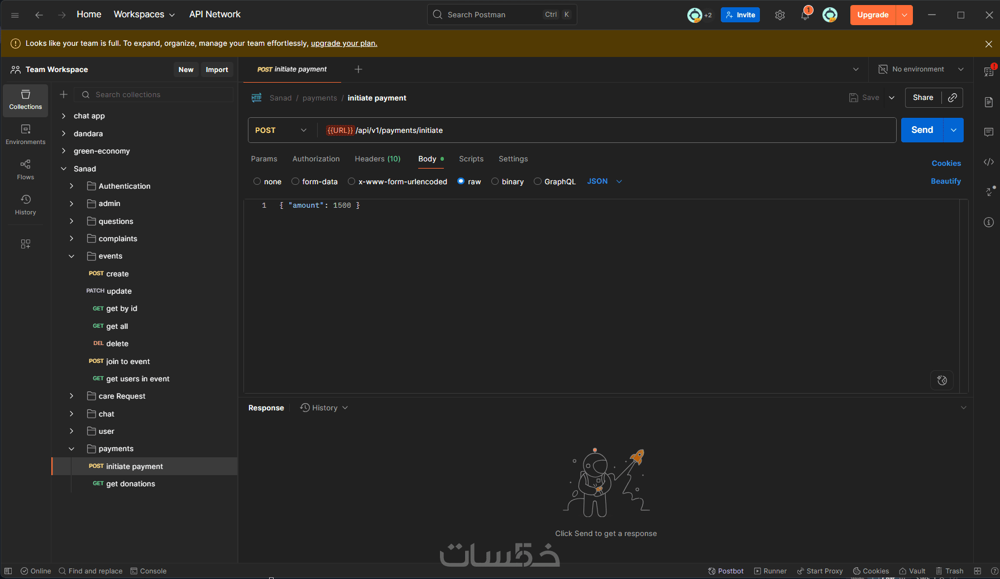Open the Workspaces menu
The image size is (1000, 579).
pyautogui.click(x=144, y=15)
